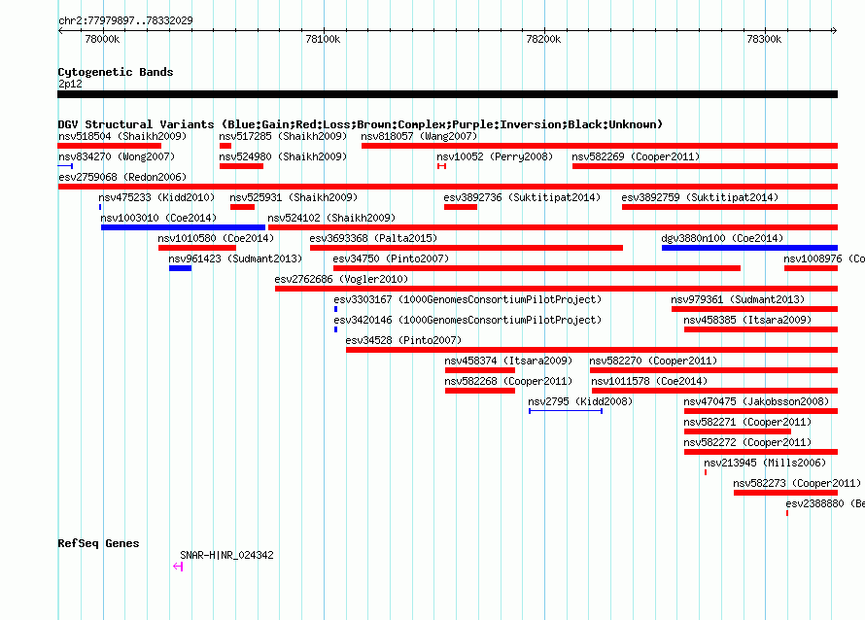Click esv3892736 (Suktitipat2014) label
865x620 pixels.
click(x=522, y=197)
